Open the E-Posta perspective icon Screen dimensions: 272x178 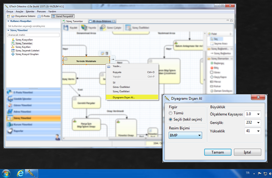(x=39, y=16)
